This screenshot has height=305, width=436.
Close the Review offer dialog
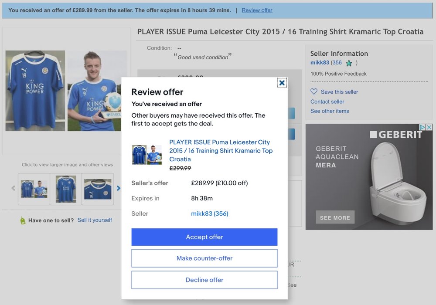pos(282,83)
